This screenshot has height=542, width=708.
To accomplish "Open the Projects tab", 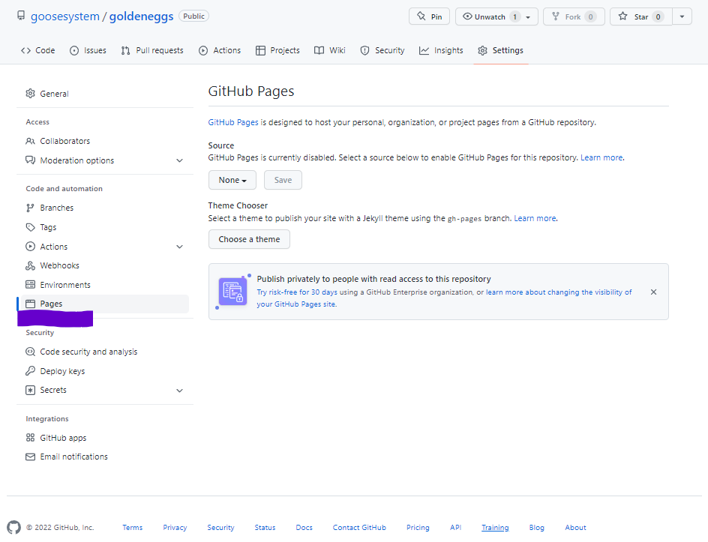I will pos(277,50).
